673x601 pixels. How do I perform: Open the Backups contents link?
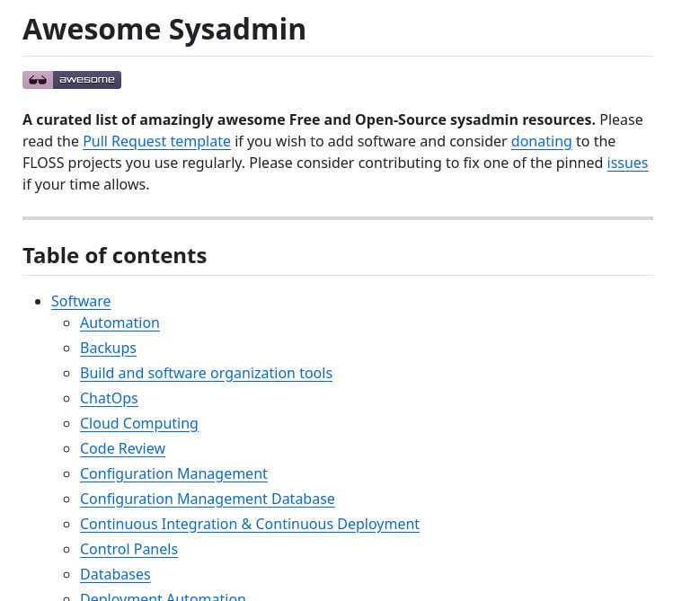click(x=108, y=348)
